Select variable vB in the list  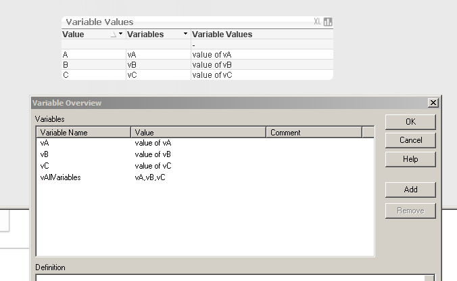(x=45, y=154)
